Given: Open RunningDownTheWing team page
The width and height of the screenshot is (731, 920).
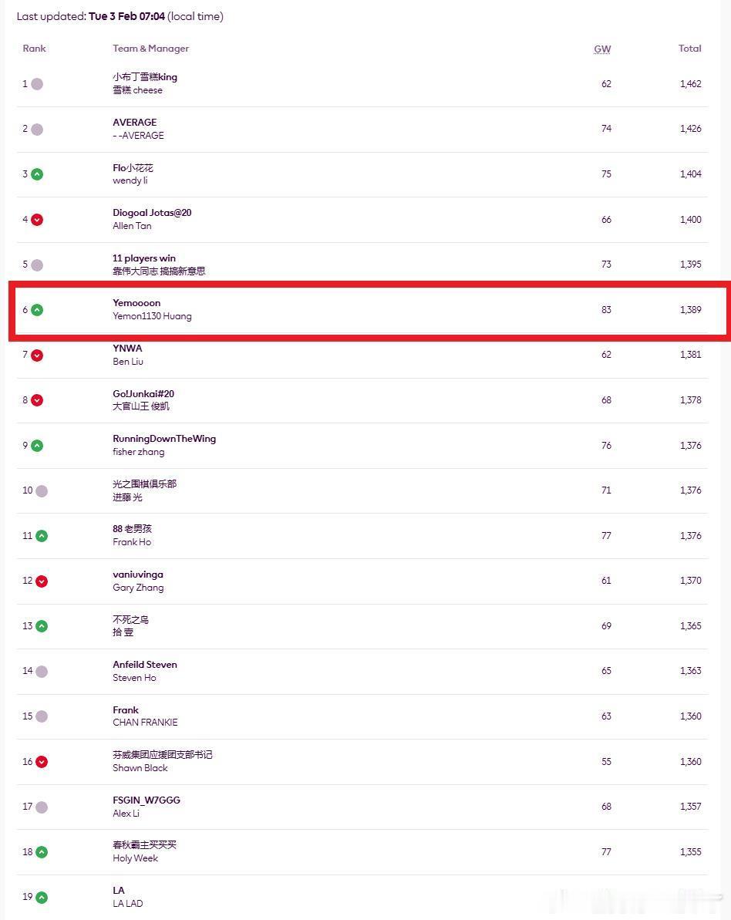Looking at the screenshot, I should pos(164,438).
